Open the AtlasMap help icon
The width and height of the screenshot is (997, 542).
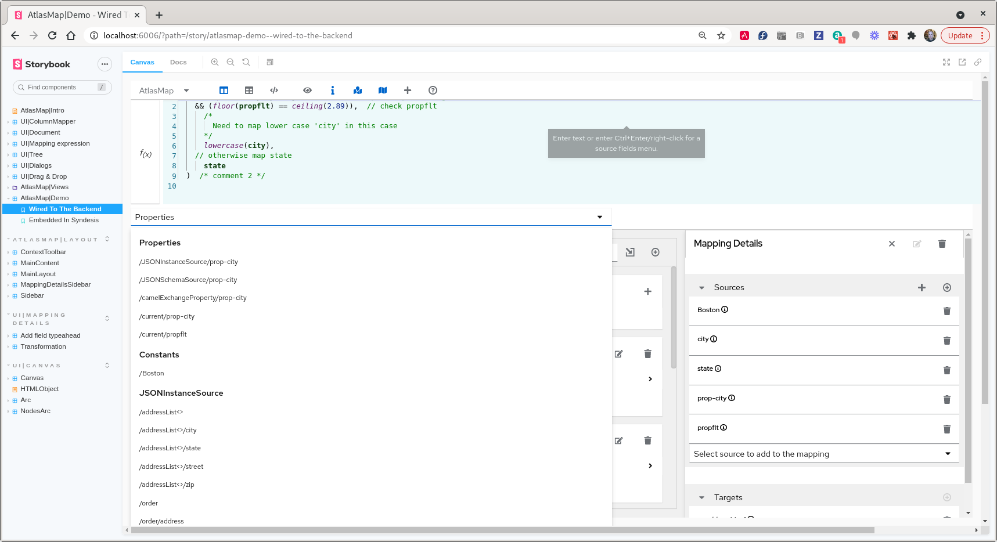pos(433,91)
